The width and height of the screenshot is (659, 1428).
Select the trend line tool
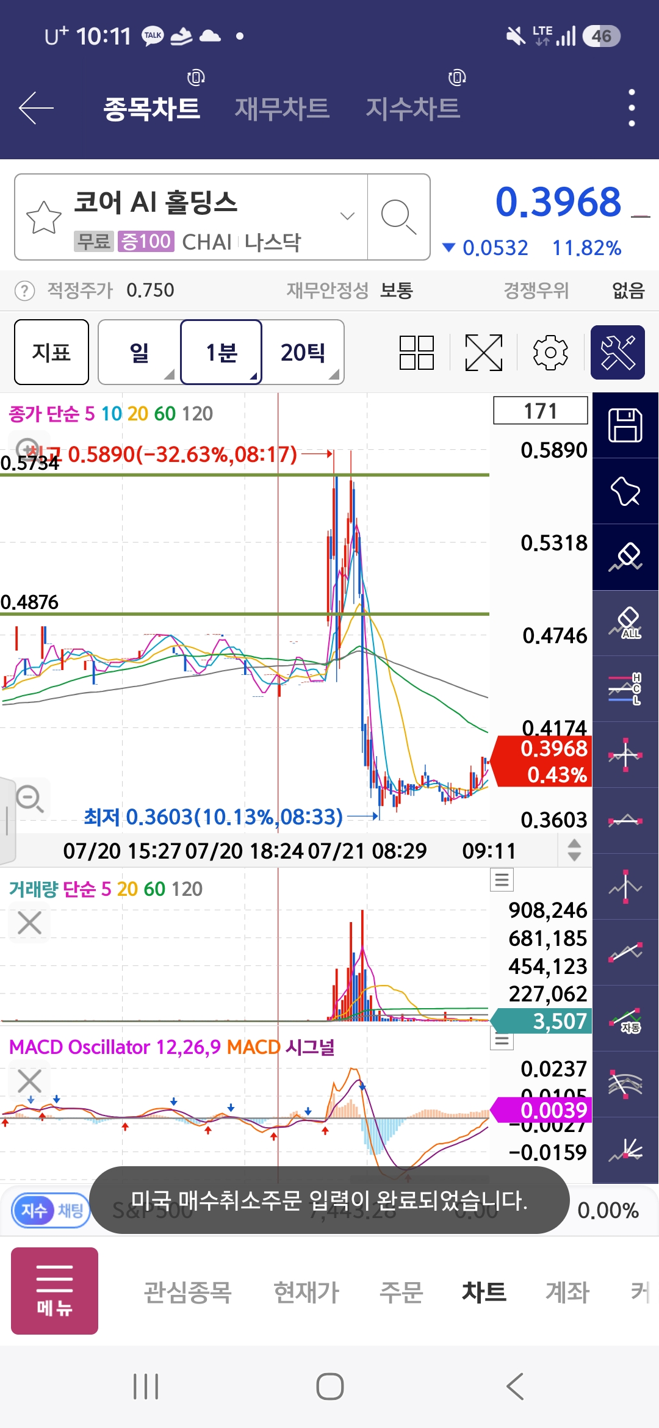[x=625, y=953]
